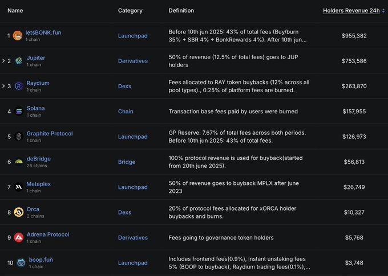Click the Jupiter '50% of revenue' definition text
The height and width of the screenshot is (276, 388).
tap(233, 61)
